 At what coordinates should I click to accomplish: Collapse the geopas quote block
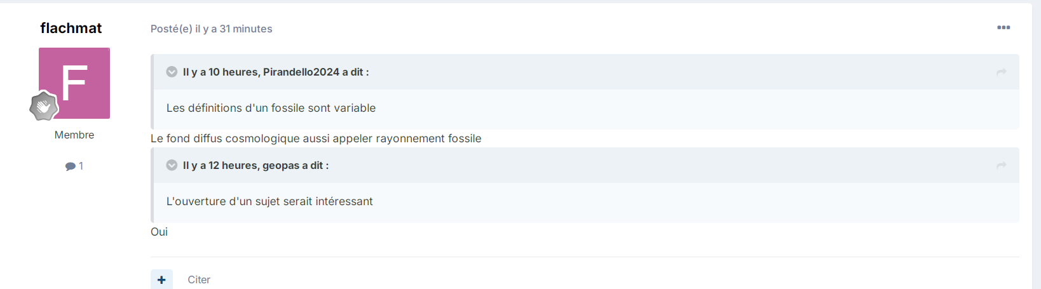pos(172,165)
